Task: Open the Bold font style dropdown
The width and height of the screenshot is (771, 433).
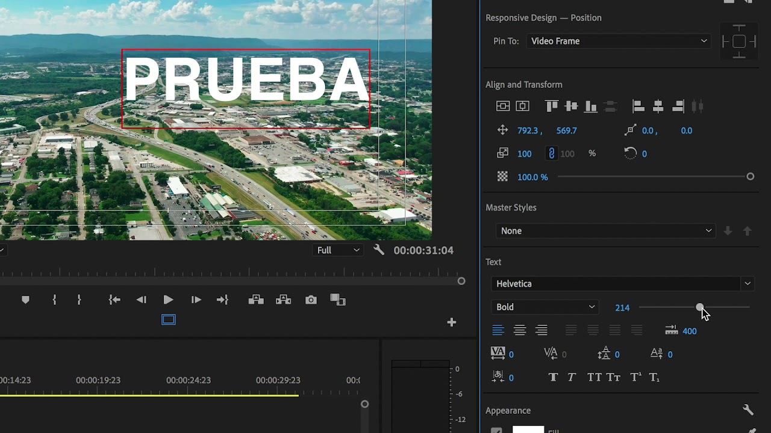Action: click(545, 307)
